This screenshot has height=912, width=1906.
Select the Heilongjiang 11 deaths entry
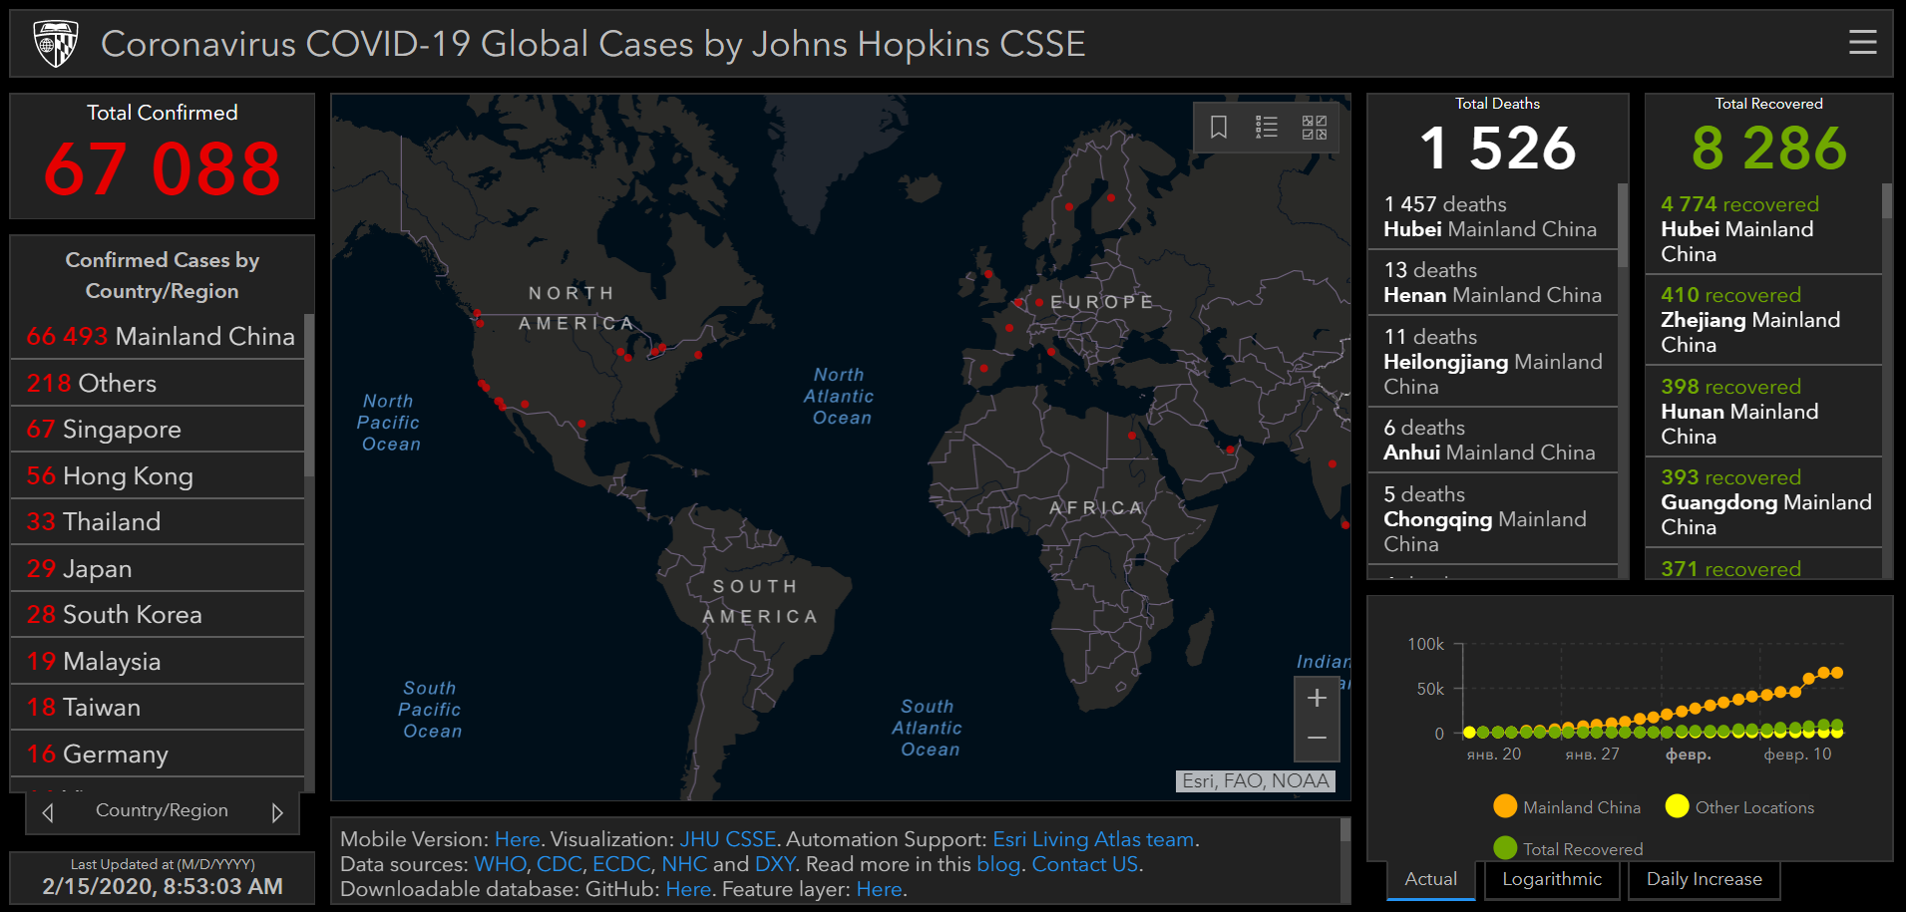[x=1492, y=362]
